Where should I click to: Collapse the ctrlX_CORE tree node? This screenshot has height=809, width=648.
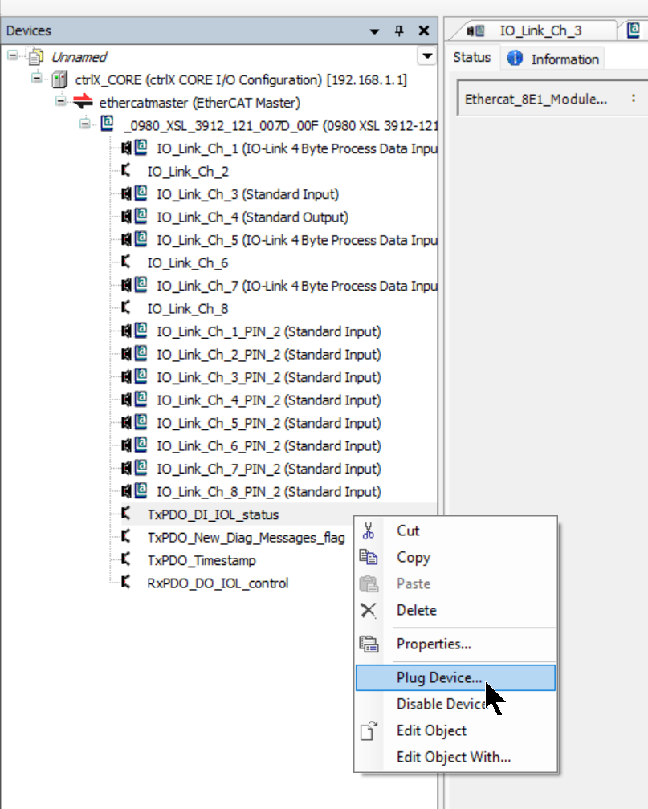tap(37, 79)
